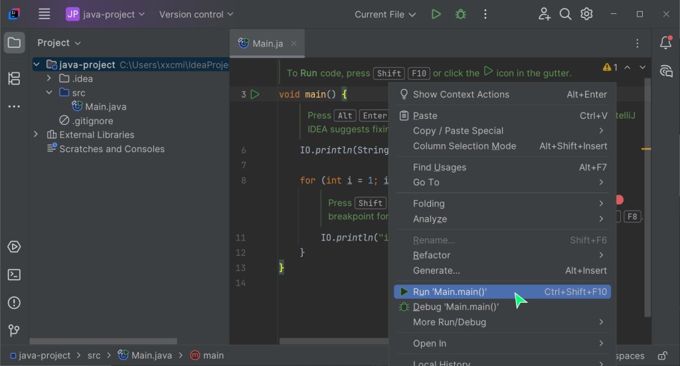Click the src breadcrumb in navigation bar
The width and height of the screenshot is (680, 366).
pyautogui.click(x=94, y=355)
